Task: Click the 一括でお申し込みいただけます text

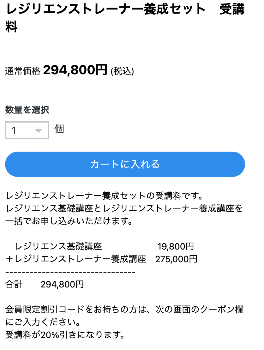Action: pos(69,221)
